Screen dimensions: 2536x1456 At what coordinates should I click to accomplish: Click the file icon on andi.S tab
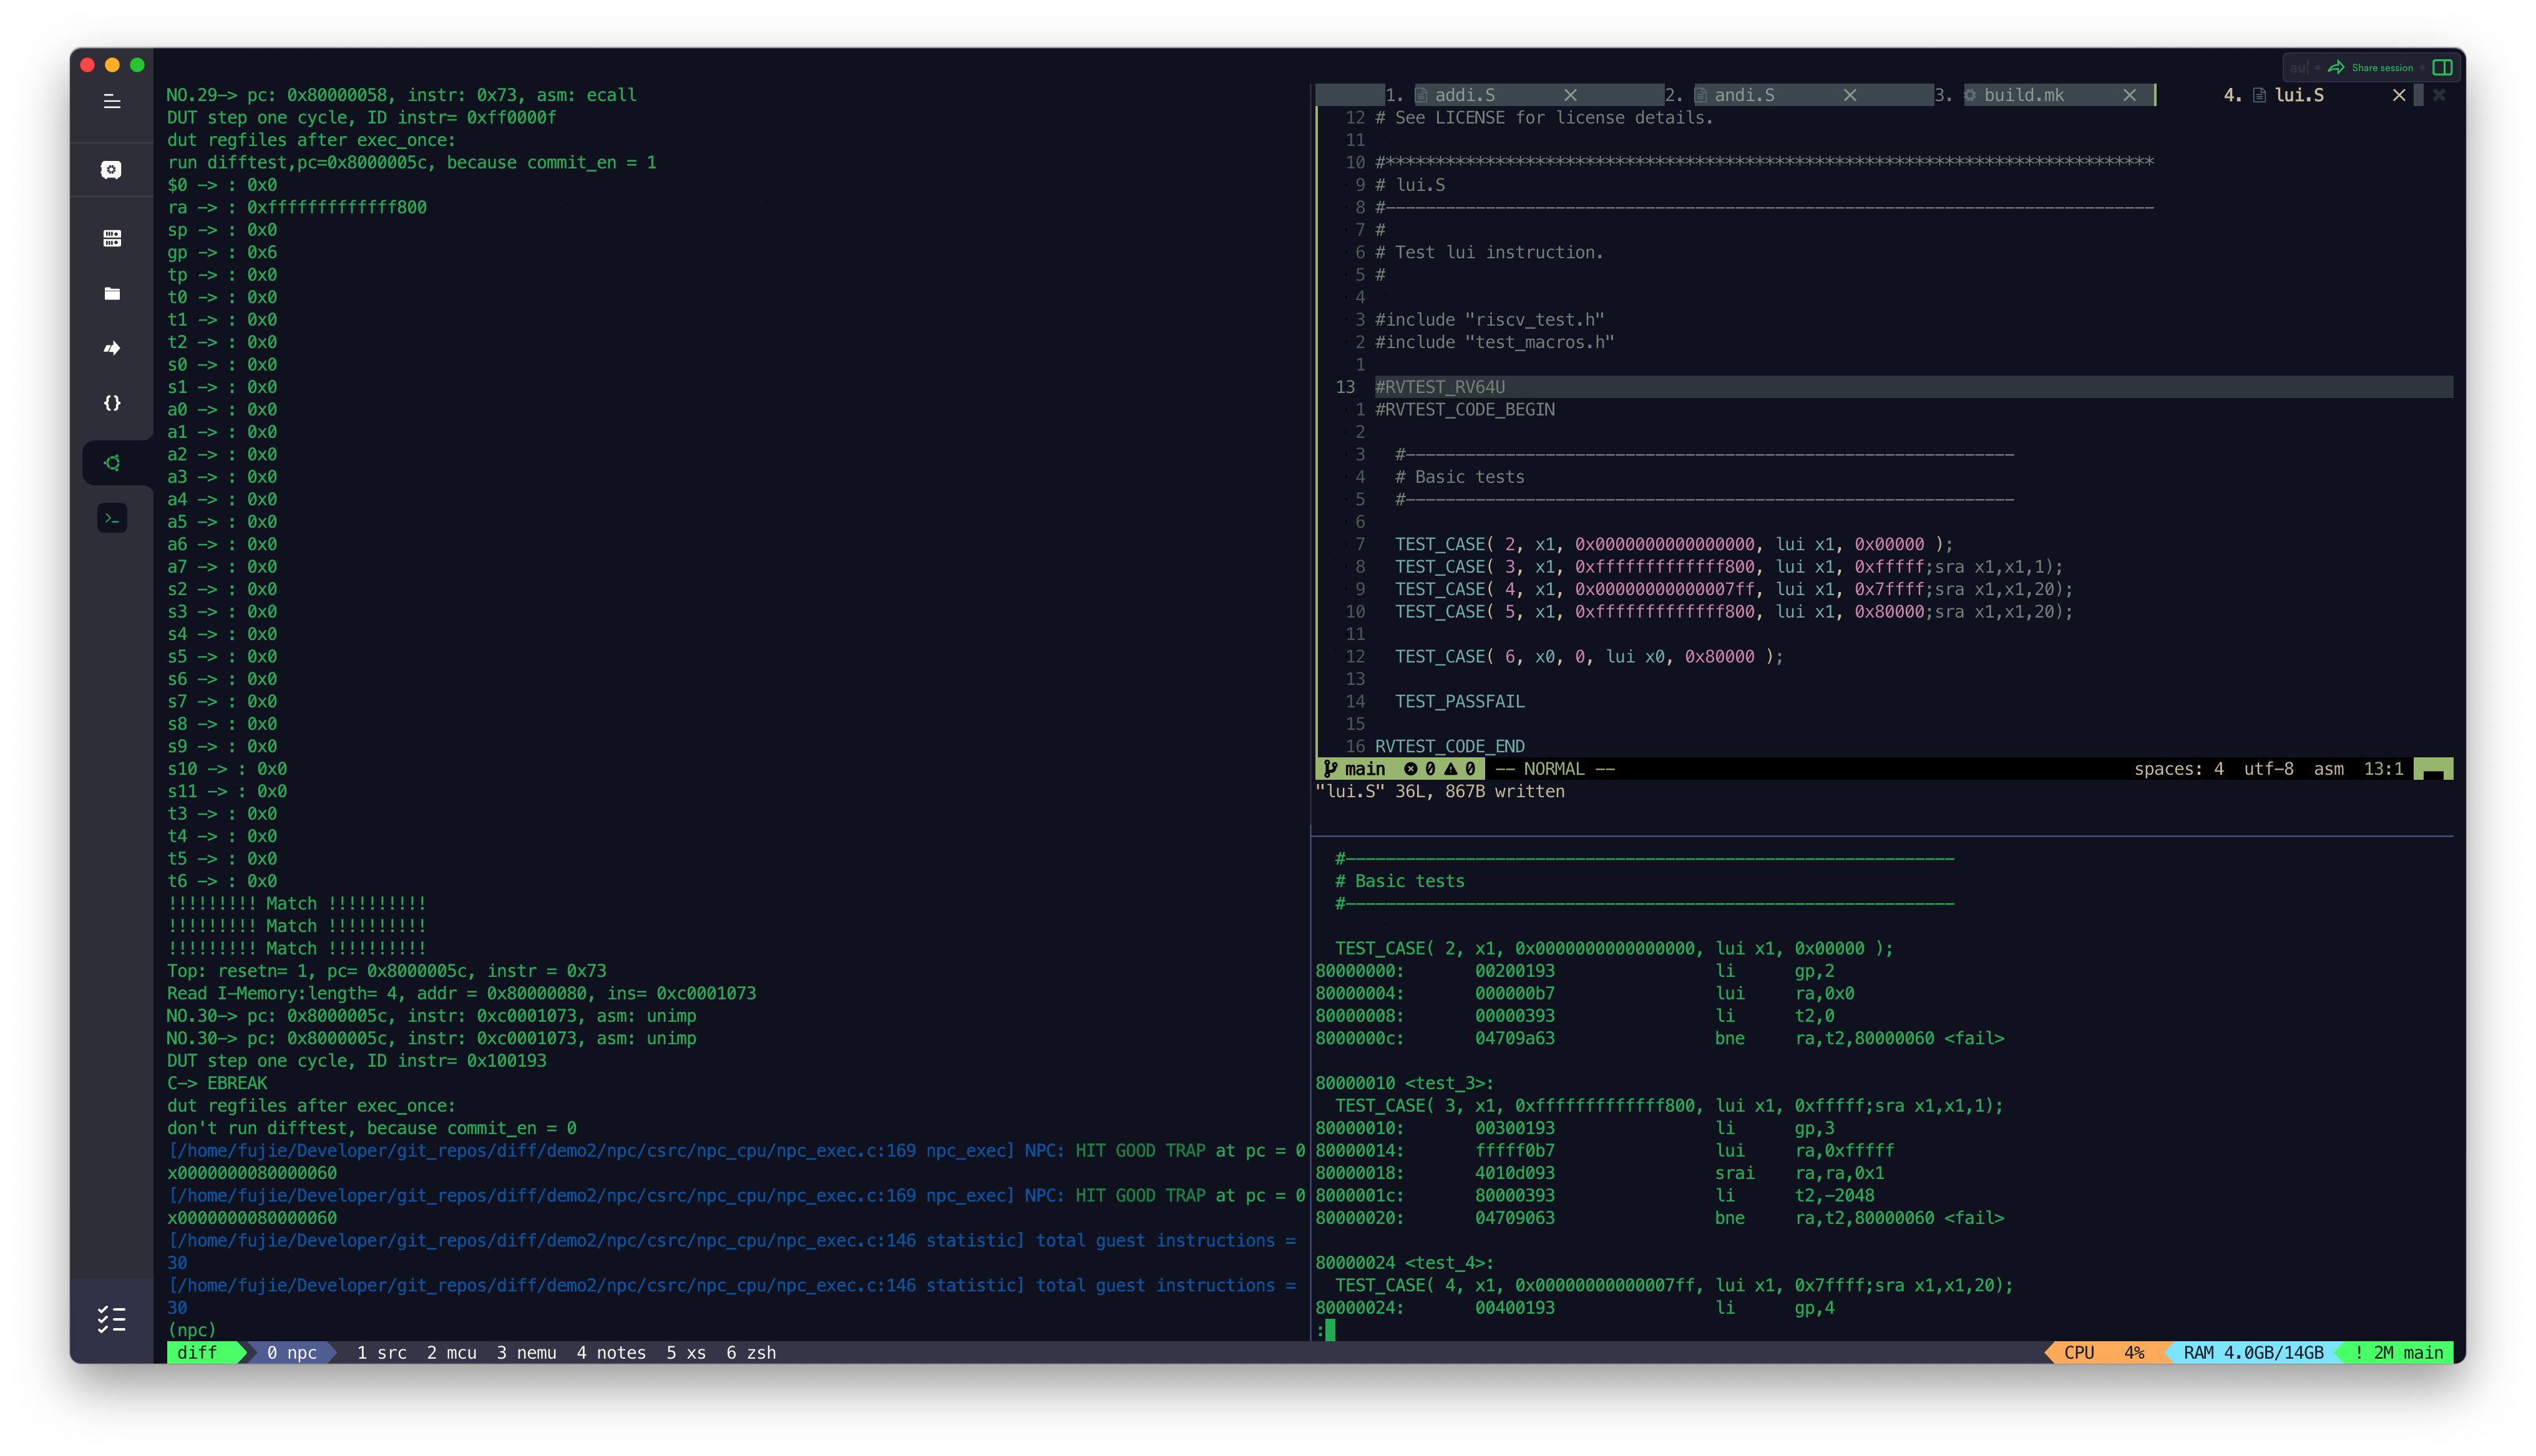1700,95
